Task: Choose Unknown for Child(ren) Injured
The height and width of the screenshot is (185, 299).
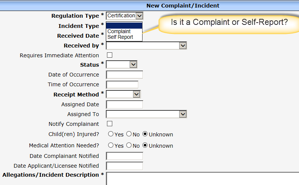Action: [x=145, y=134]
